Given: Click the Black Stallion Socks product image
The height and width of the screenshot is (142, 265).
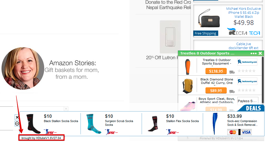Looking at the screenshot, I should 34,123.
